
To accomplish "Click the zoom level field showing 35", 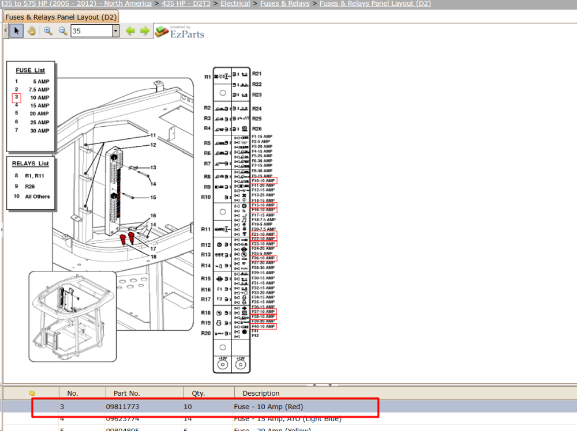I will (x=92, y=31).
